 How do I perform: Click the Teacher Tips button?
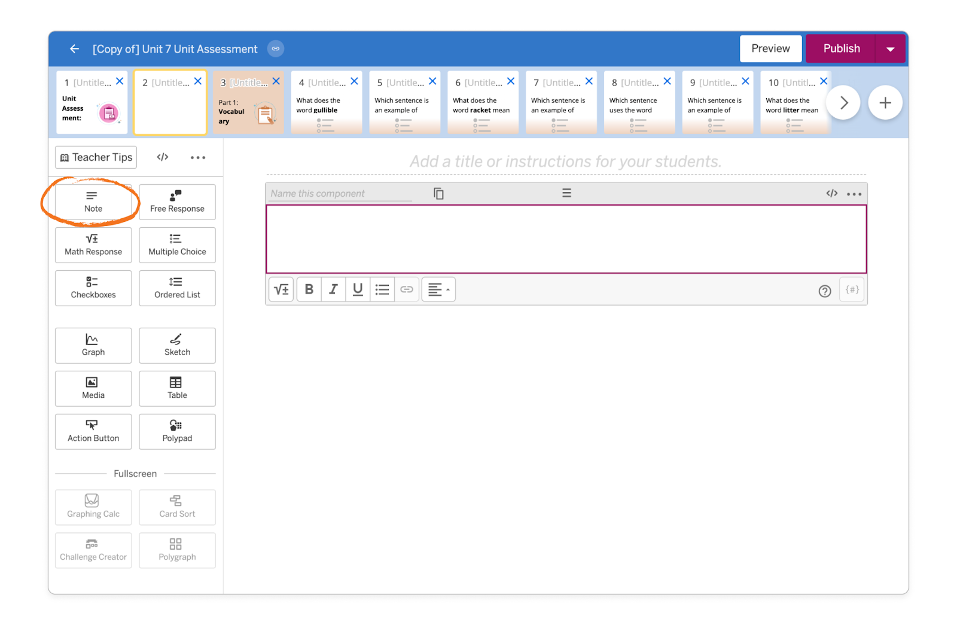point(95,157)
